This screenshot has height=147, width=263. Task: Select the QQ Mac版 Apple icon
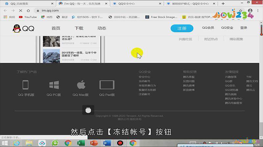(x=81, y=85)
